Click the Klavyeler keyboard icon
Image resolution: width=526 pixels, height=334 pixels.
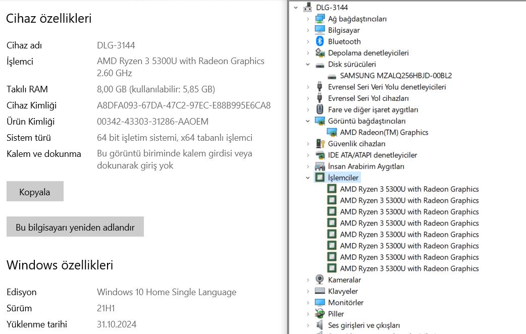320,291
